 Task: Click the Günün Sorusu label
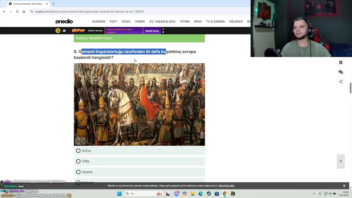coord(95,31)
